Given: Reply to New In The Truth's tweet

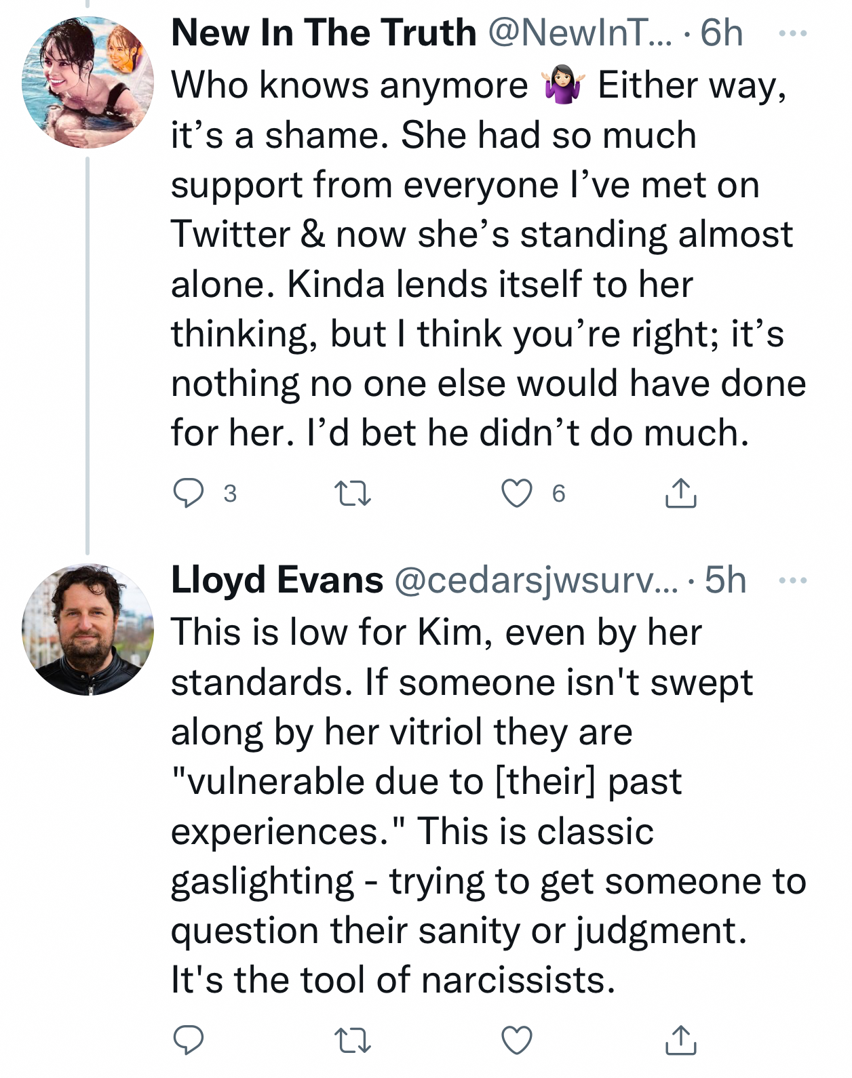Looking at the screenshot, I should (189, 493).
